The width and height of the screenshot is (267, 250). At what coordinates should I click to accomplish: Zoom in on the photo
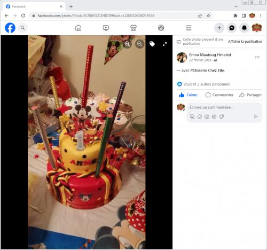(127, 44)
